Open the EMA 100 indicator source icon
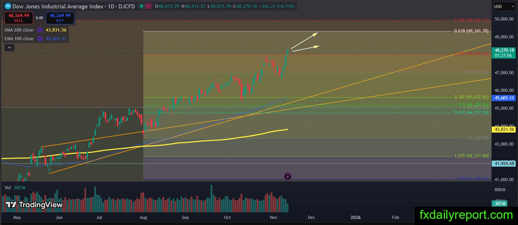This screenshot has width=518, height=225. click(40, 39)
